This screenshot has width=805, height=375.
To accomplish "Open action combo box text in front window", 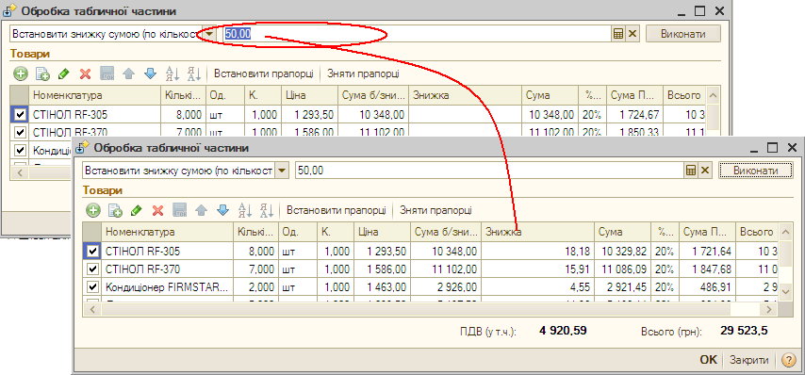I will [x=178, y=171].
